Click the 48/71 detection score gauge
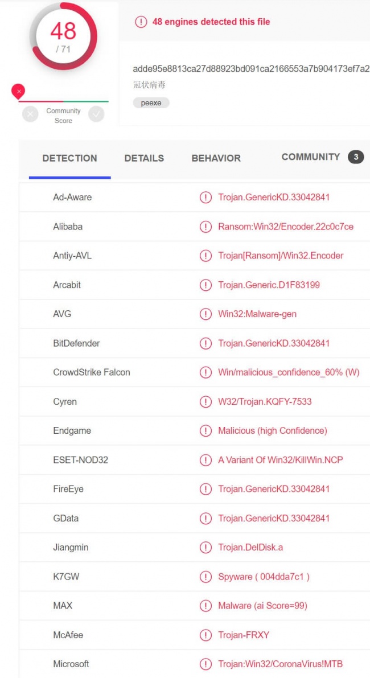This screenshot has width=370, height=678. (63, 35)
